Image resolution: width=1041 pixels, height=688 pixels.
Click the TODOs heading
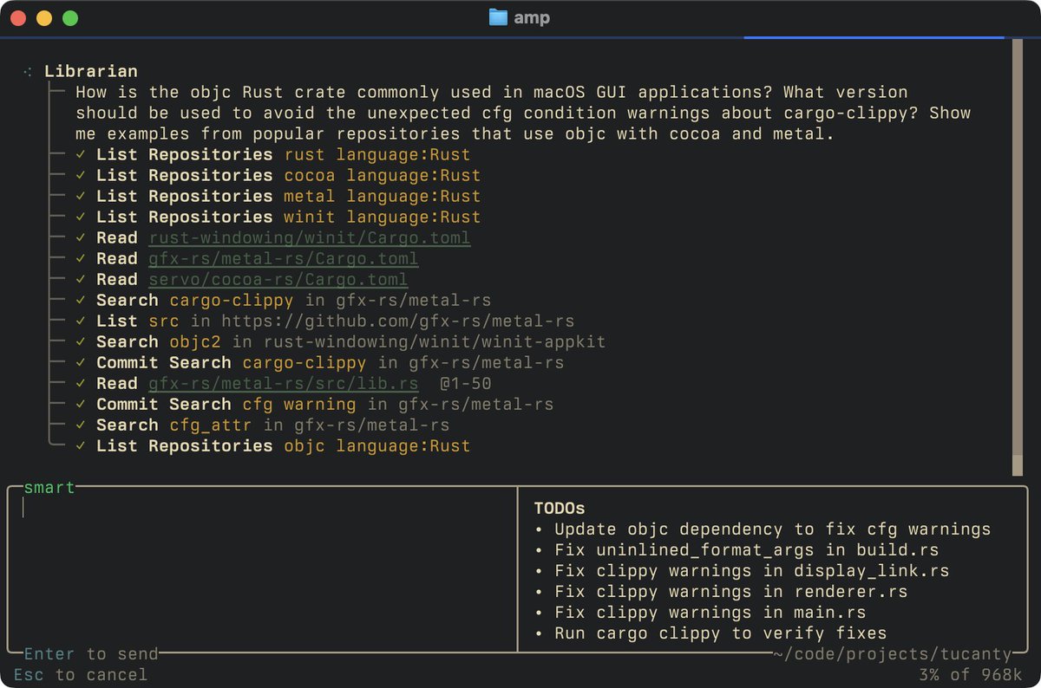pyautogui.click(x=560, y=509)
